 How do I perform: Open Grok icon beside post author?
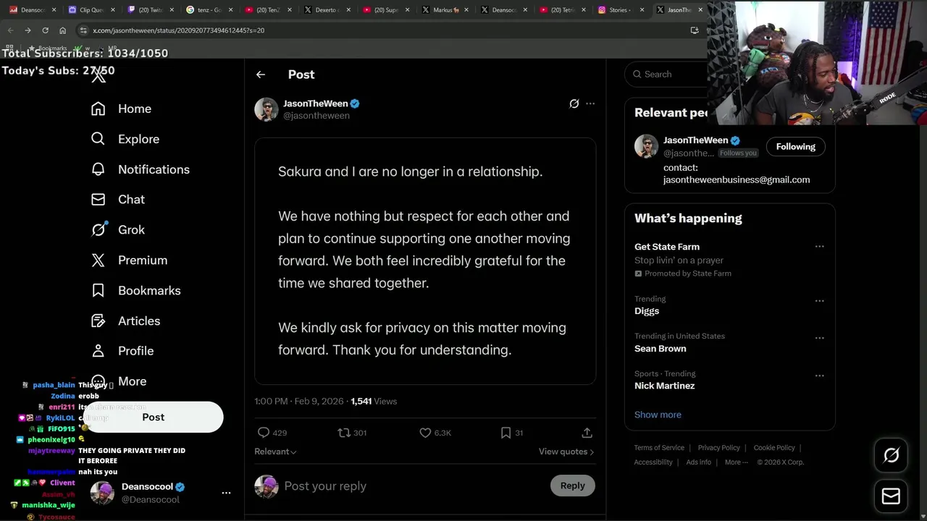[x=574, y=103]
